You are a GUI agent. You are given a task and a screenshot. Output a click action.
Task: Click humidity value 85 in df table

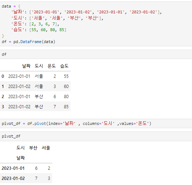(x=66, y=107)
